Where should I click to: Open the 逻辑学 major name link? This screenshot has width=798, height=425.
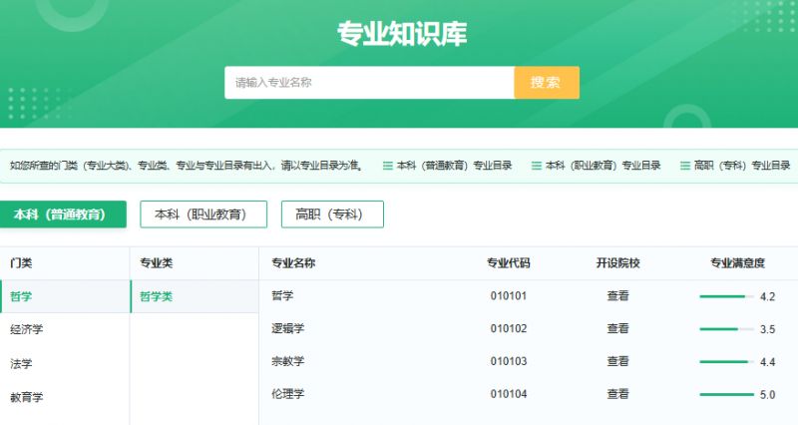pos(288,328)
